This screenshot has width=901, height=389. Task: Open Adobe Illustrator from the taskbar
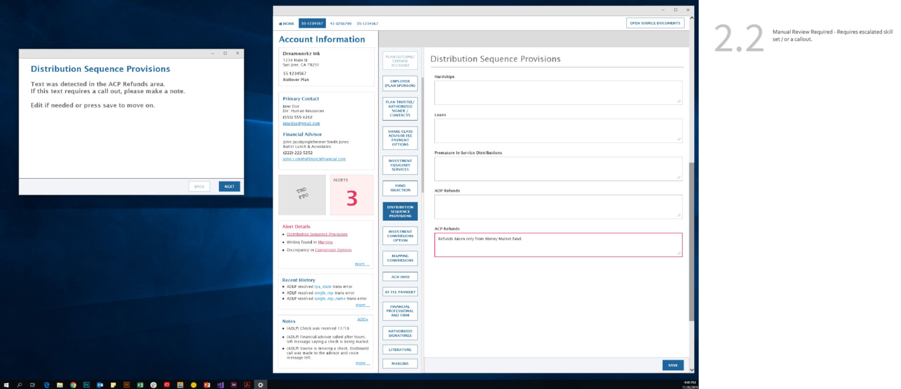coord(127,385)
